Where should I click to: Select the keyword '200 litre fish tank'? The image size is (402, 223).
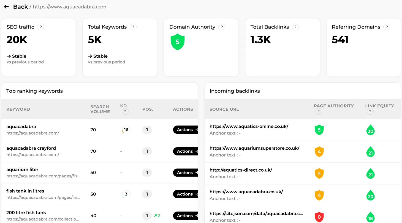click(x=26, y=213)
